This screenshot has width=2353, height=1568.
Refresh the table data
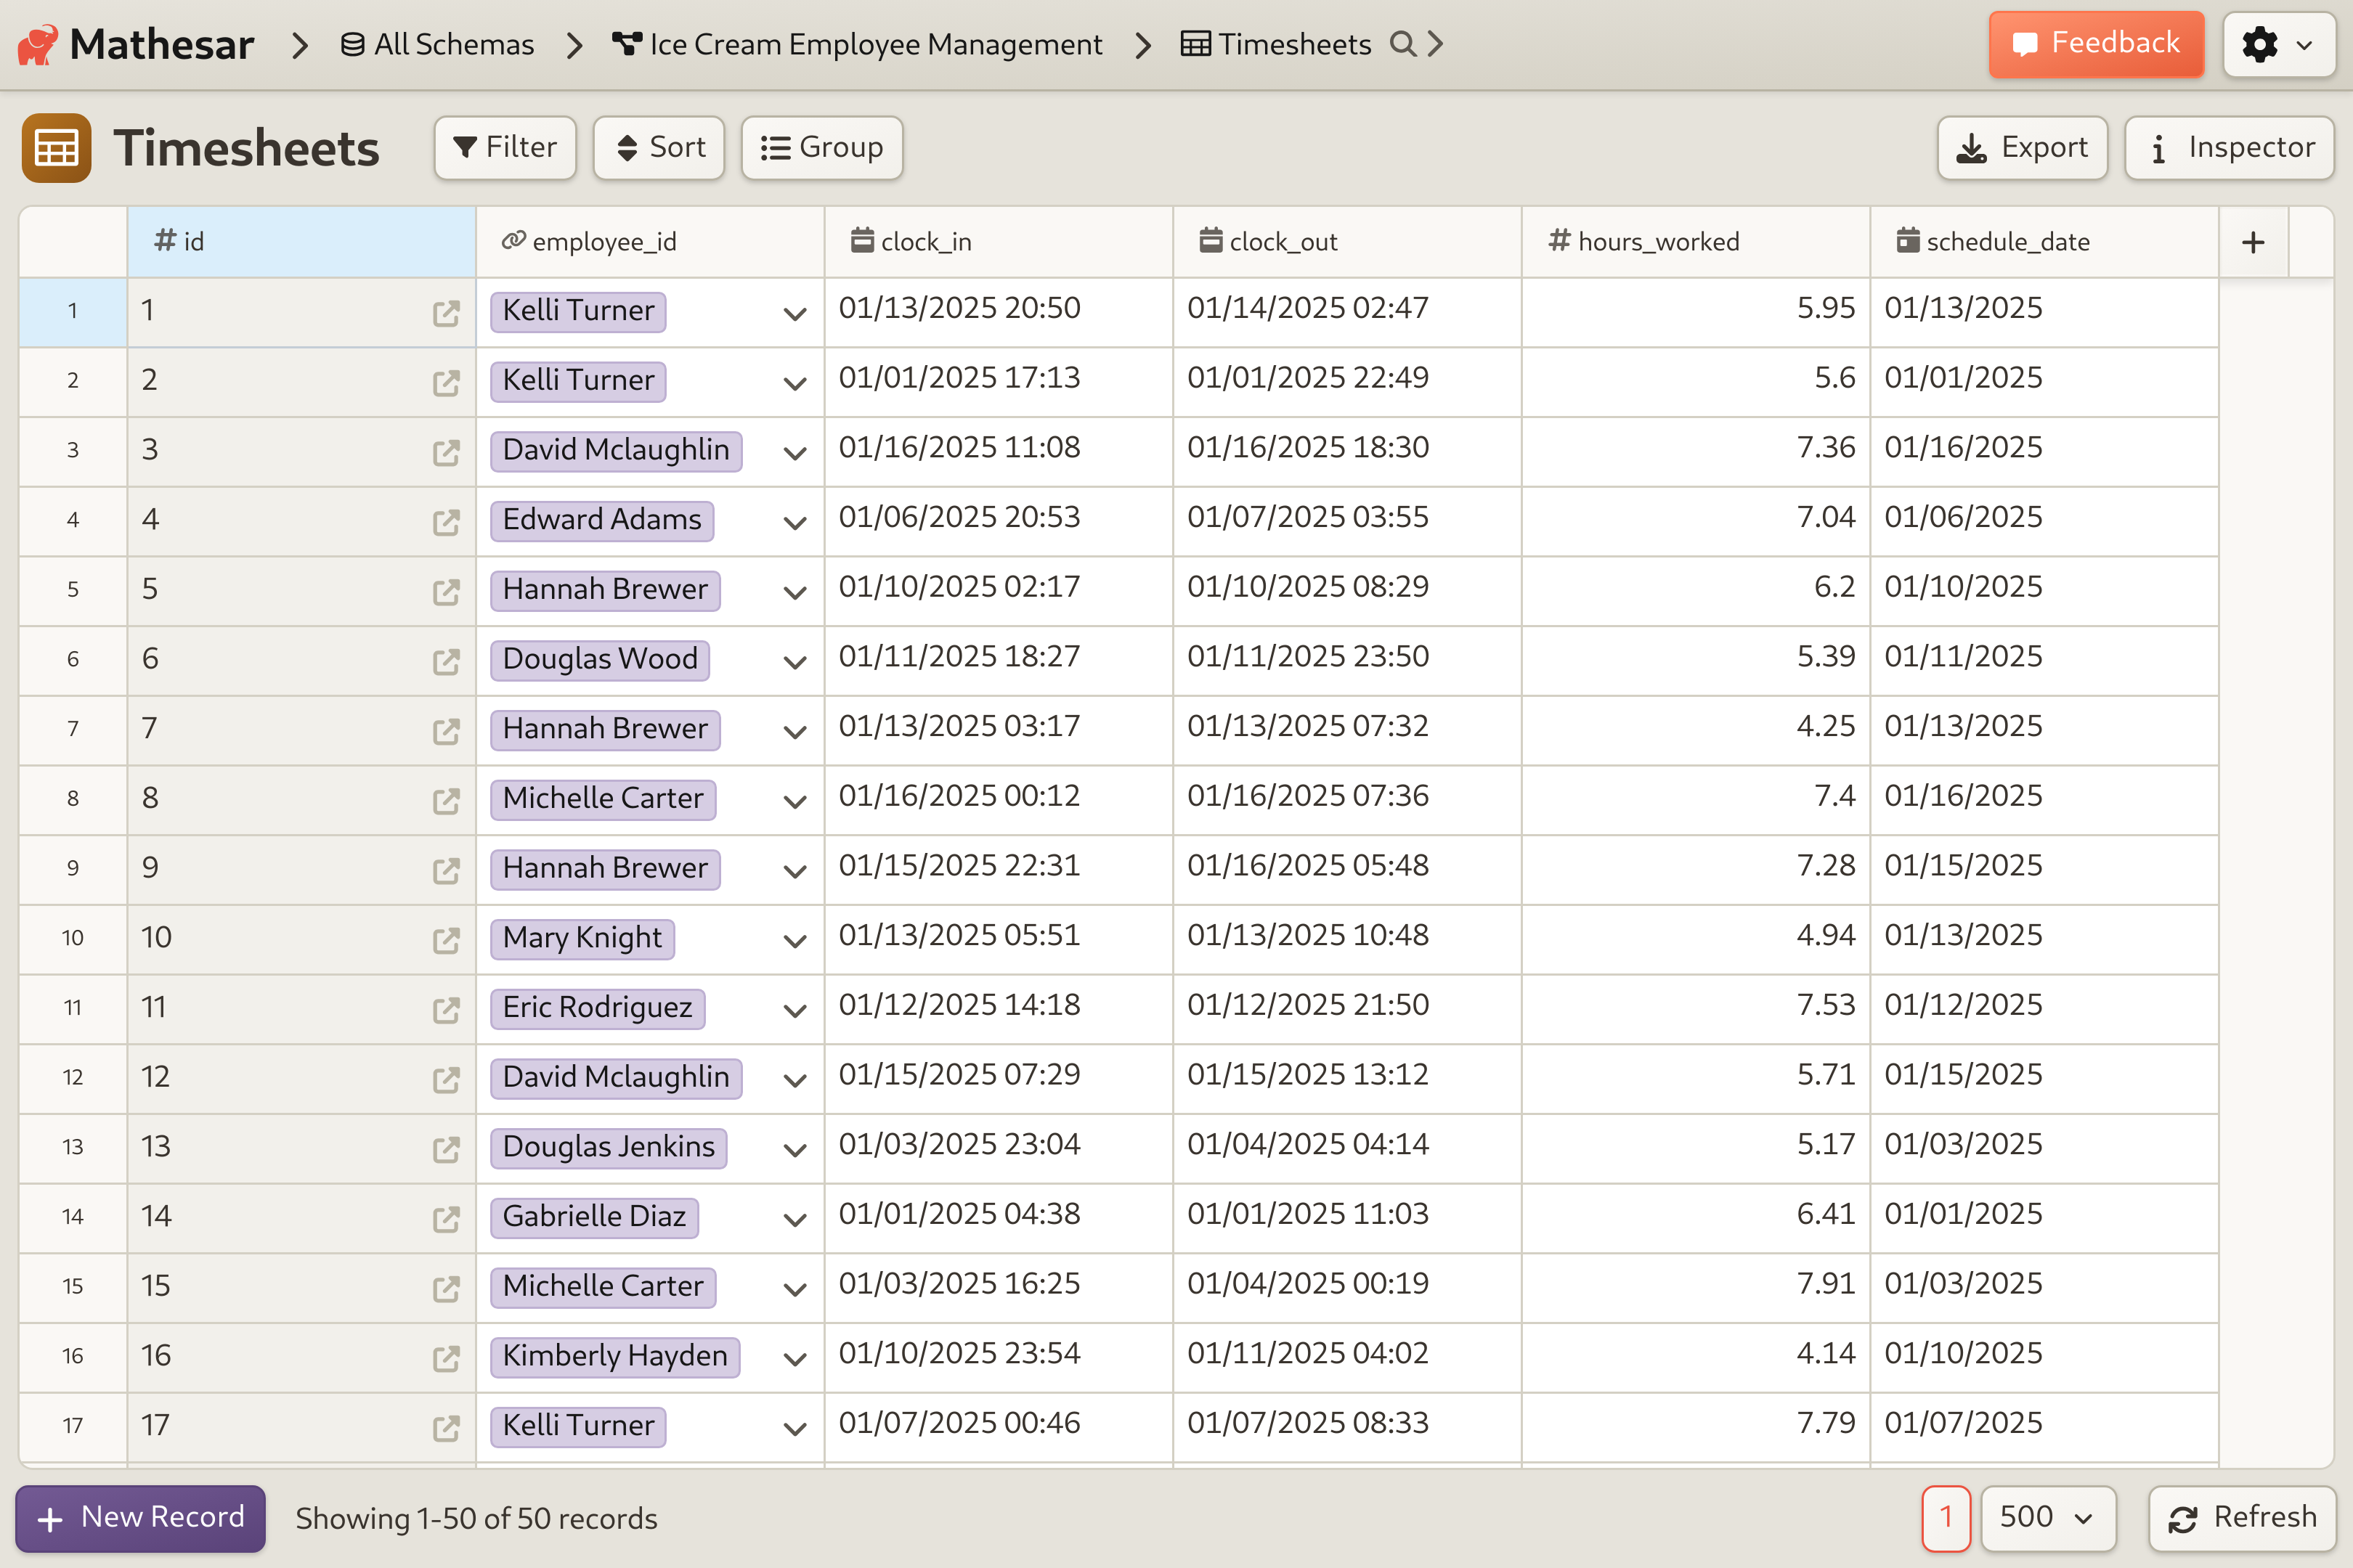2242,1518
